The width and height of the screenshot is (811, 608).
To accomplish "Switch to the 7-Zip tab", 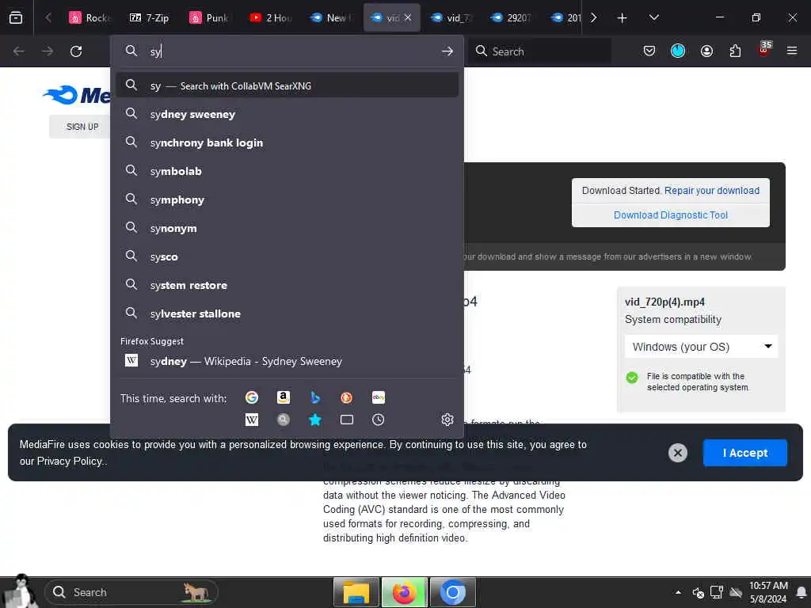I will point(149,18).
